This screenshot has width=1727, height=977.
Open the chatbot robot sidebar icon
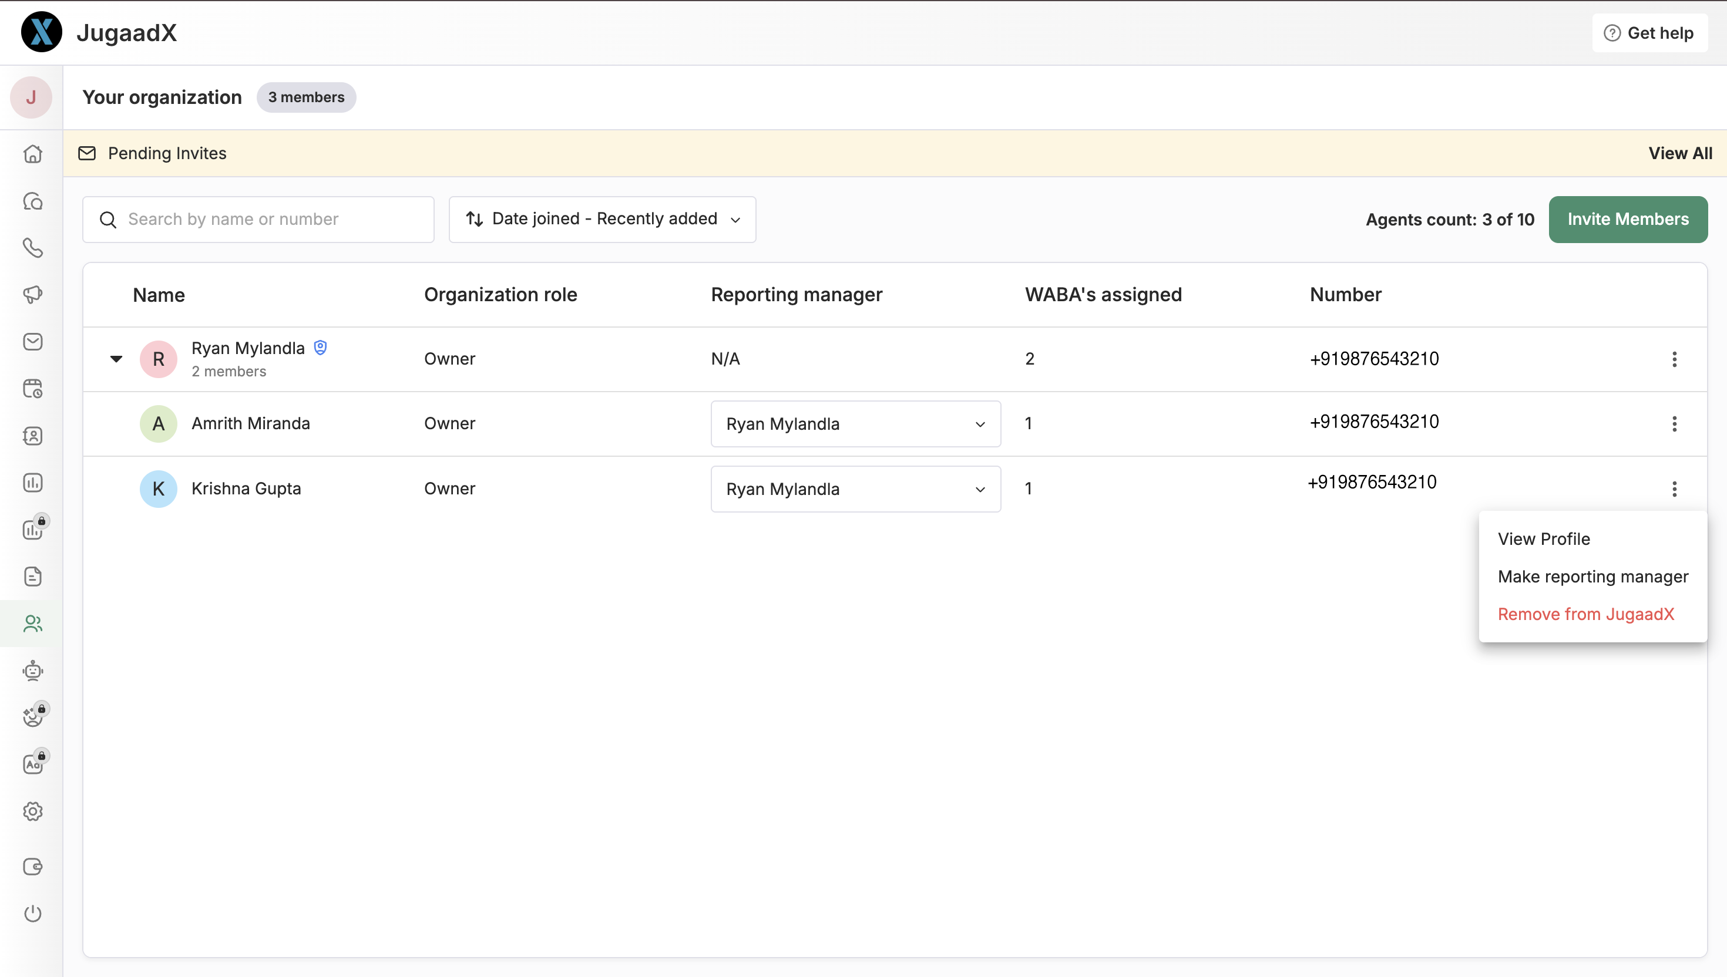pos(32,671)
